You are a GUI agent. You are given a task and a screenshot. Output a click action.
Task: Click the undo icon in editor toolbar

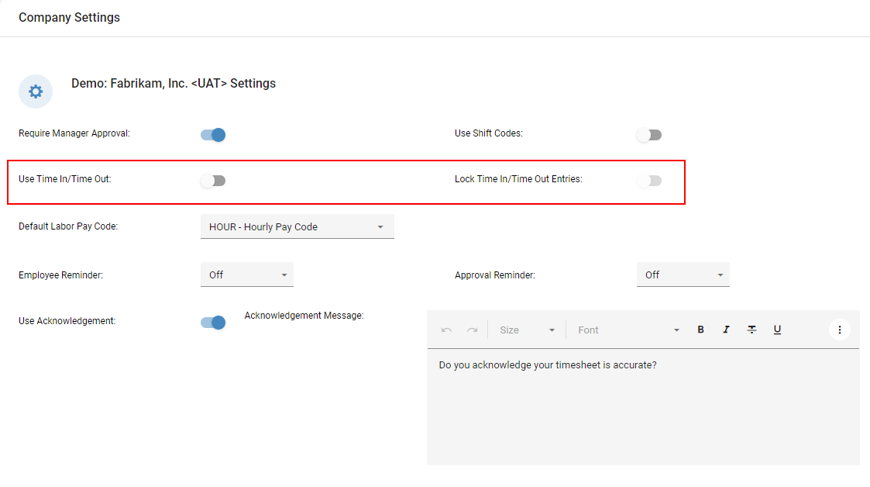446,330
